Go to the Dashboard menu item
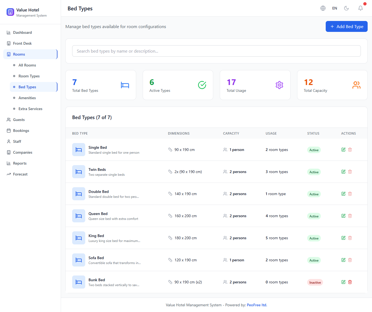The height and width of the screenshot is (312, 372). pyautogui.click(x=22, y=32)
